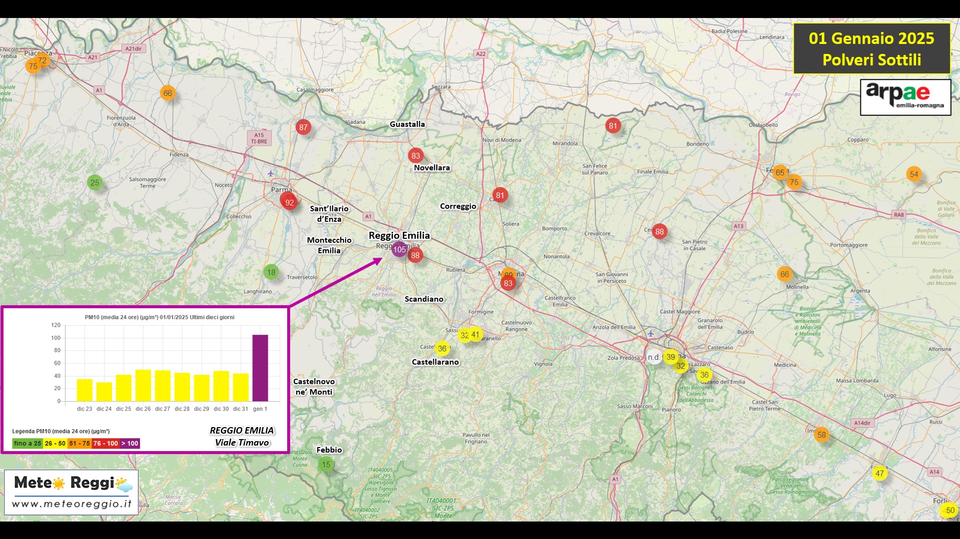Click the Castelnovo ne' Monti map label
The width and height of the screenshot is (960, 539).
(x=314, y=387)
